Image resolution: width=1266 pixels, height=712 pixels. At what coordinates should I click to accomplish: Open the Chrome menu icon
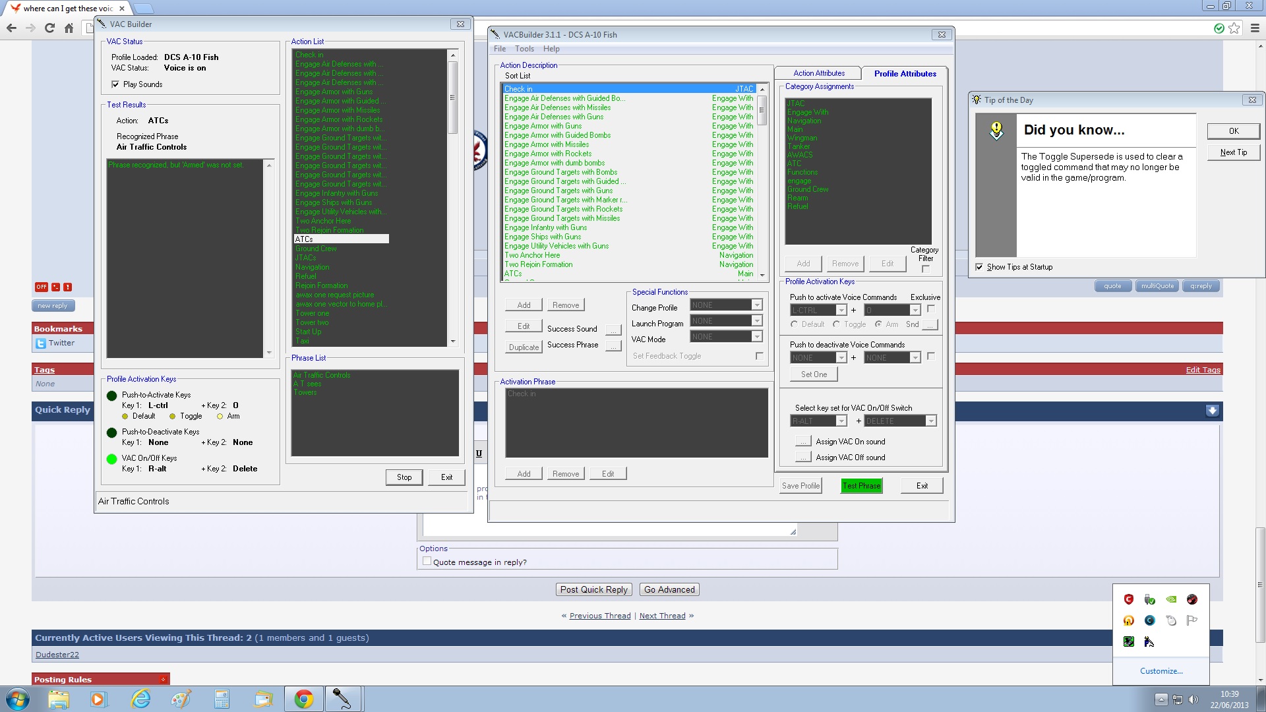1255,28
